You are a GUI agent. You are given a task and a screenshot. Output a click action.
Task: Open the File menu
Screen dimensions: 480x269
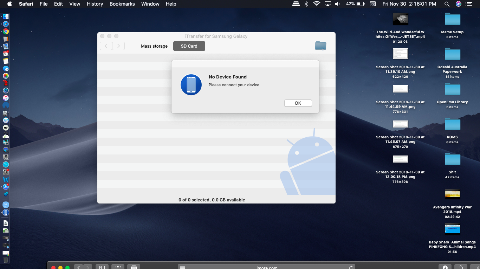44,4
